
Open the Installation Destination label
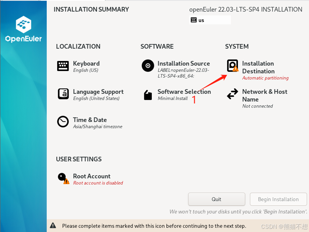pos(258,67)
